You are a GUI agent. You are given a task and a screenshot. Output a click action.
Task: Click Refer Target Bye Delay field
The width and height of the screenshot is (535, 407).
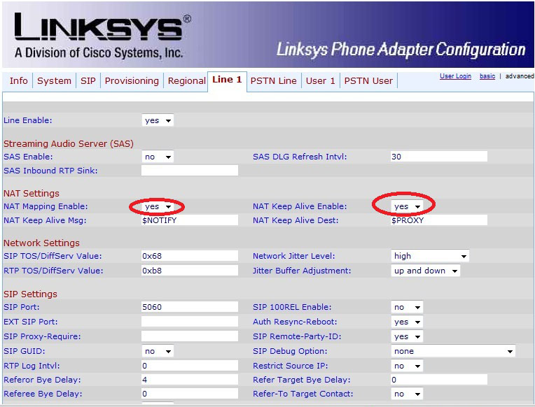(x=439, y=380)
